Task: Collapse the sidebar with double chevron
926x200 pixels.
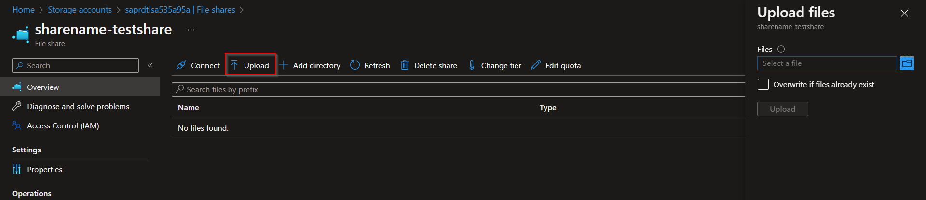Action: pos(150,65)
